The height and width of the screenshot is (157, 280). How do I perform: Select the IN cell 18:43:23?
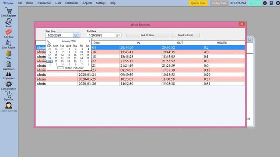click(140, 57)
